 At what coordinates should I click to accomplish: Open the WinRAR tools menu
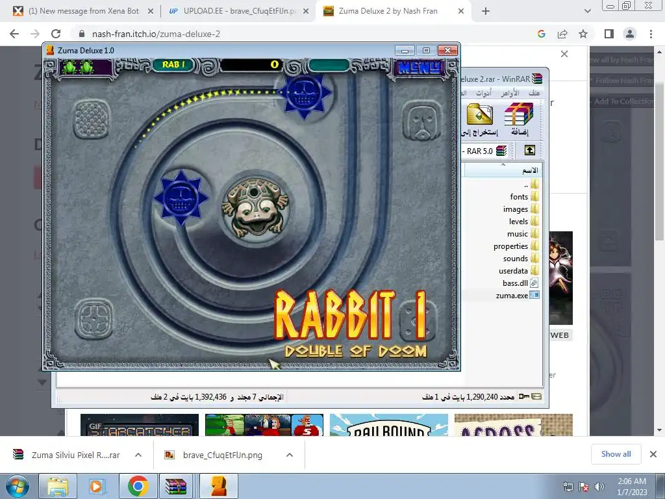[483, 93]
